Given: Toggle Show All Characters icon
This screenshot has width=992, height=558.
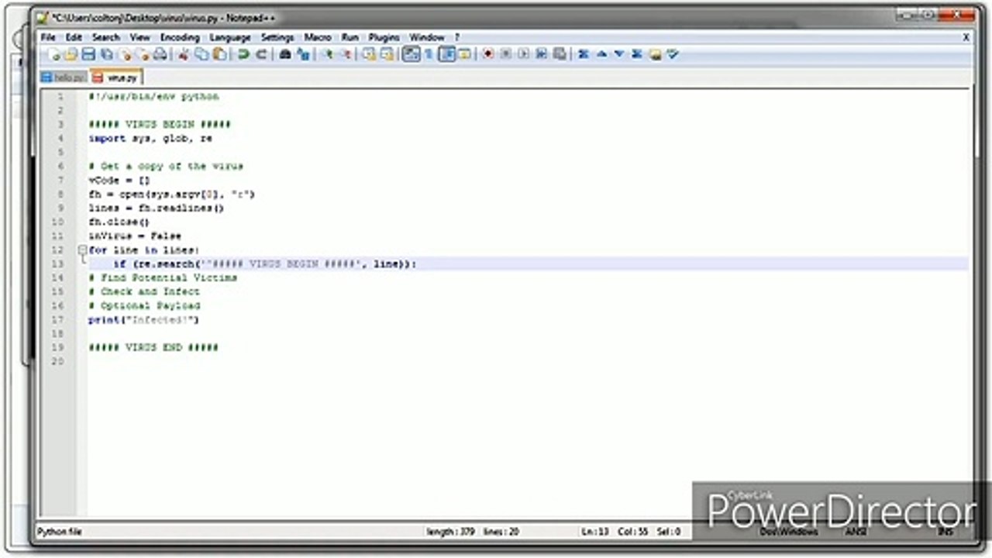Looking at the screenshot, I should coord(429,54).
